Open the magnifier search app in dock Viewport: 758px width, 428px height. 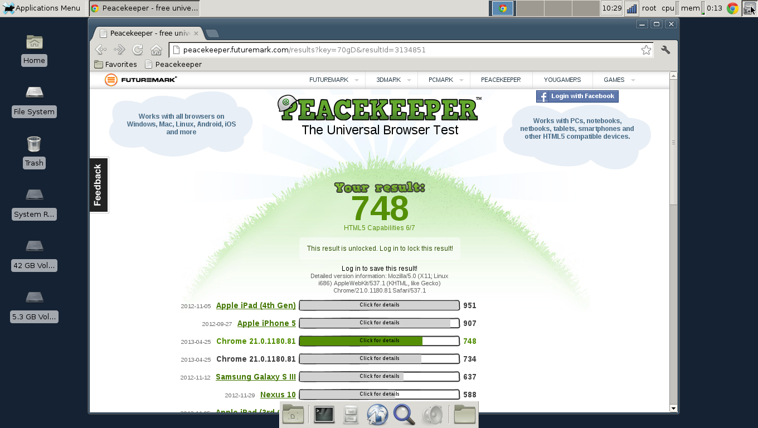(x=404, y=415)
